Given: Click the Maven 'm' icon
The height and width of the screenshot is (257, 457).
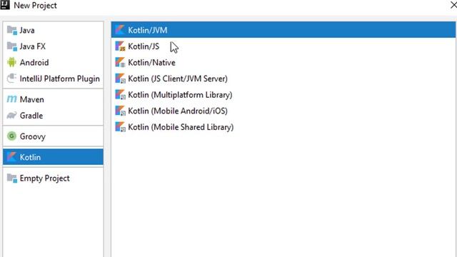Looking at the screenshot, I should [11, 99].
